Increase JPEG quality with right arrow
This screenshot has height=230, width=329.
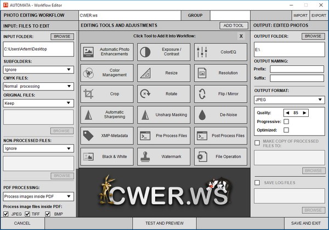click(x=305, y=113)
